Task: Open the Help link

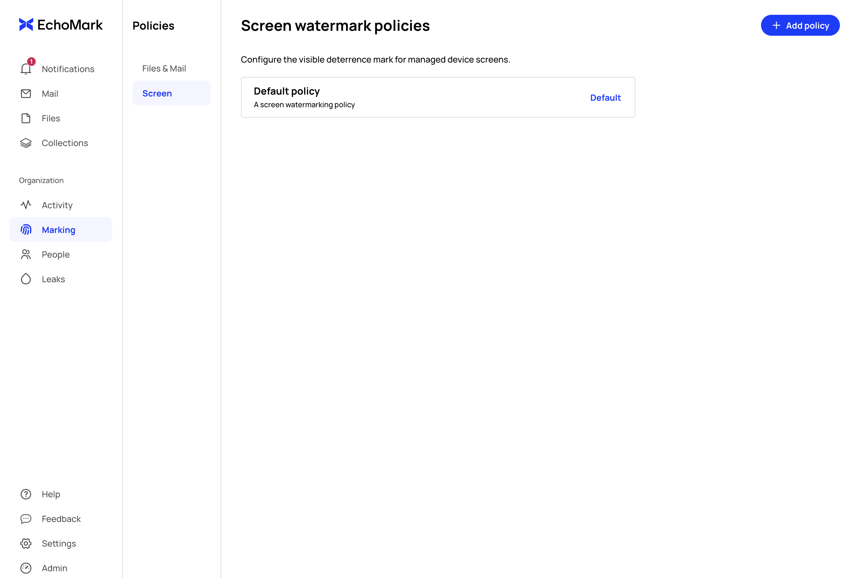Action: (61, 494)
